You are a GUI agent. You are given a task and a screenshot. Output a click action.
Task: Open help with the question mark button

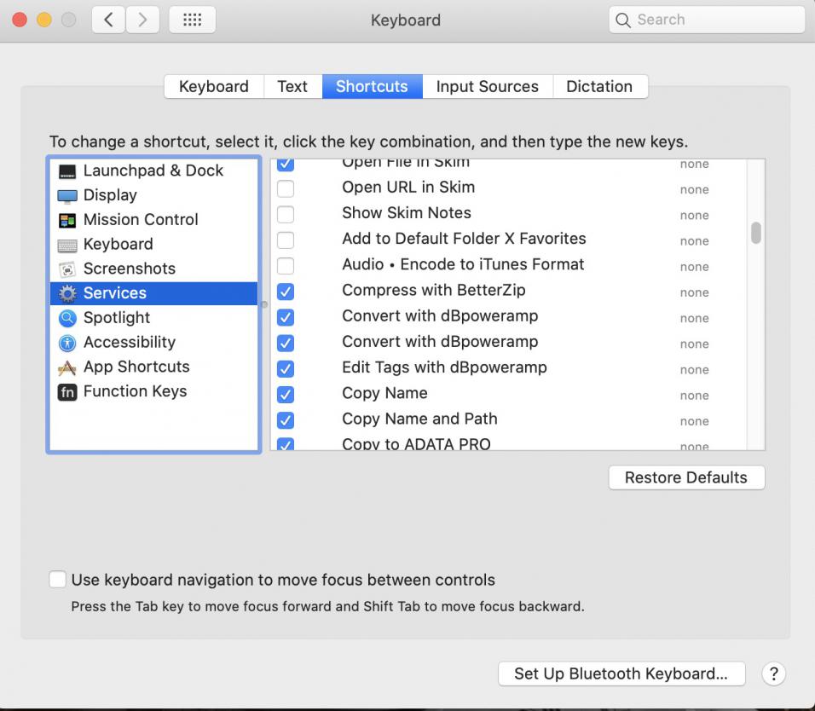(x=773, y=673)
